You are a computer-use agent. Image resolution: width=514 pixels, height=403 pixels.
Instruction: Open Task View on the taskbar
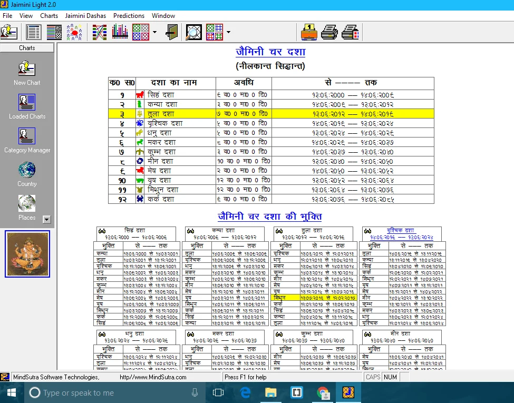(218, 392)
